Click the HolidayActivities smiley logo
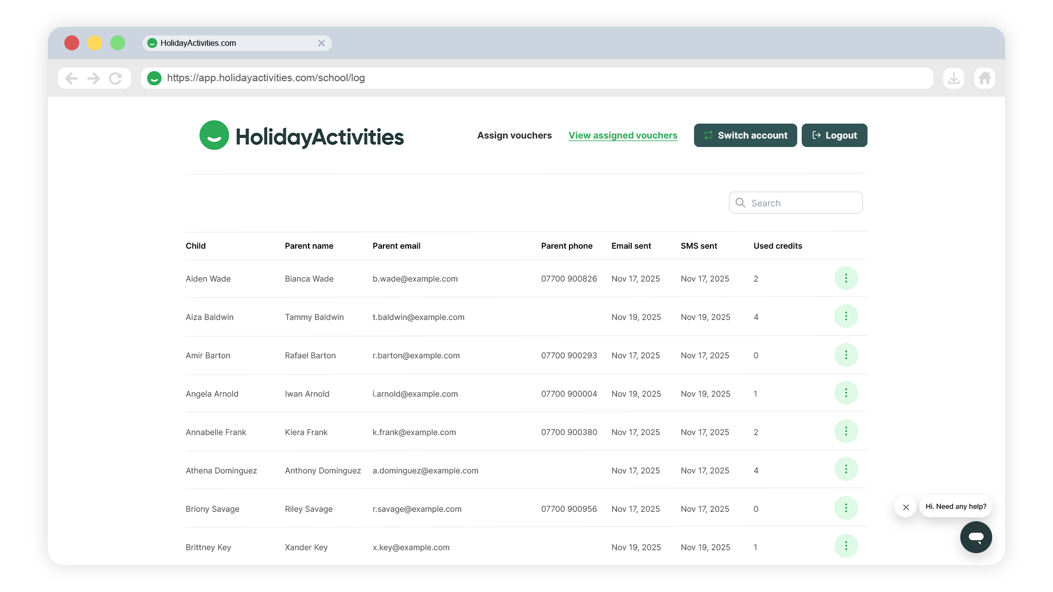This screenshot has height=592, width=1053. pyautogui.click(x=214, y=135)
